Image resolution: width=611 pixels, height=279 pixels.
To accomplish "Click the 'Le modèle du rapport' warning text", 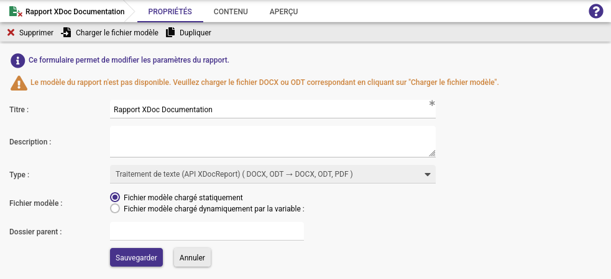I will click(x=265, y=82).
